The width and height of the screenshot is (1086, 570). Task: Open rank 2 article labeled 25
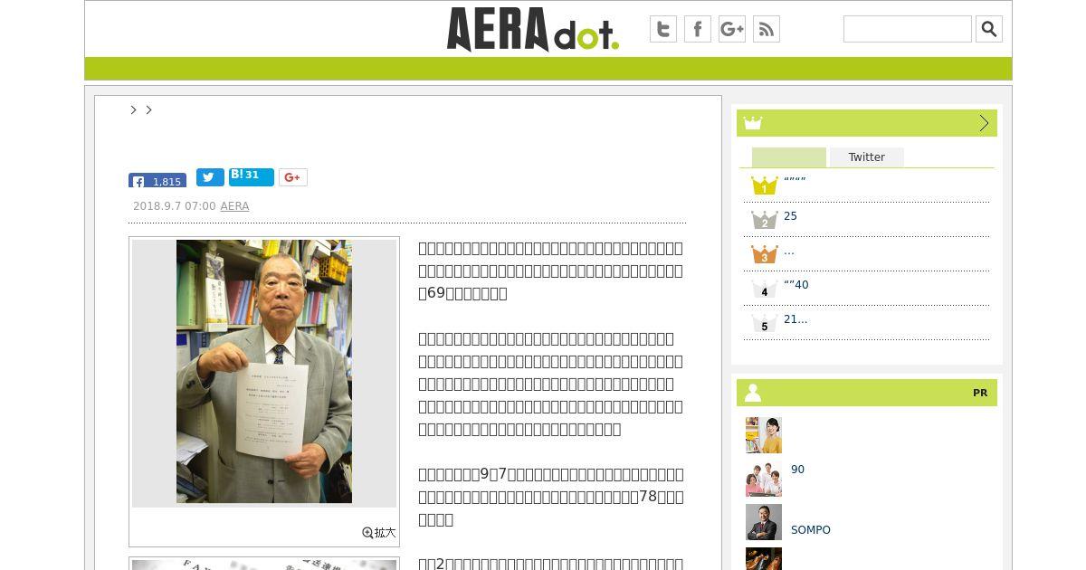tap(790, 216)
